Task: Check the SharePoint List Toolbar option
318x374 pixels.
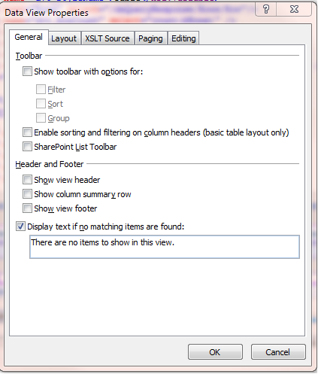Action: 27,147
